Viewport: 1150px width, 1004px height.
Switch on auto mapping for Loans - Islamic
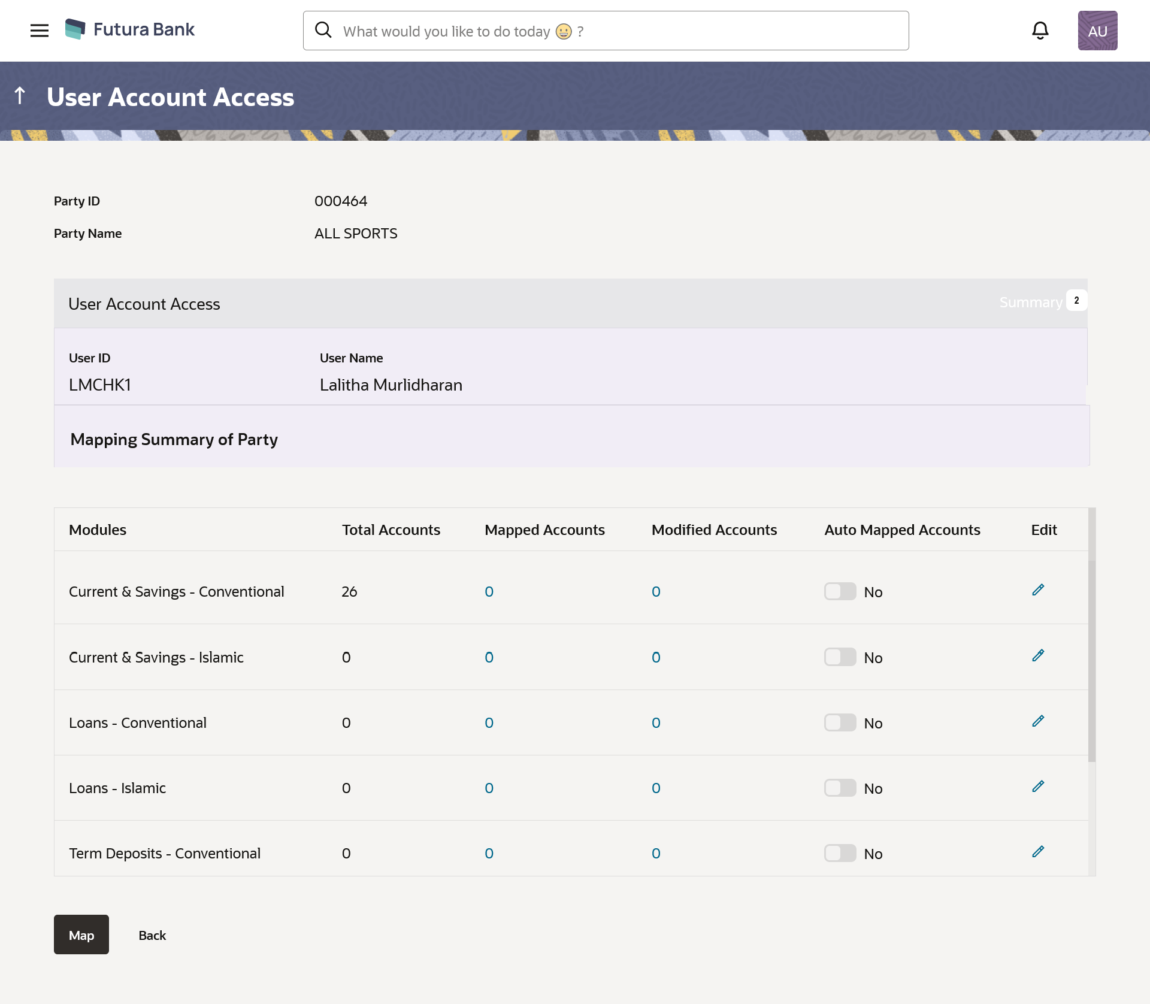pyautogui.click(x=840, y=788)
